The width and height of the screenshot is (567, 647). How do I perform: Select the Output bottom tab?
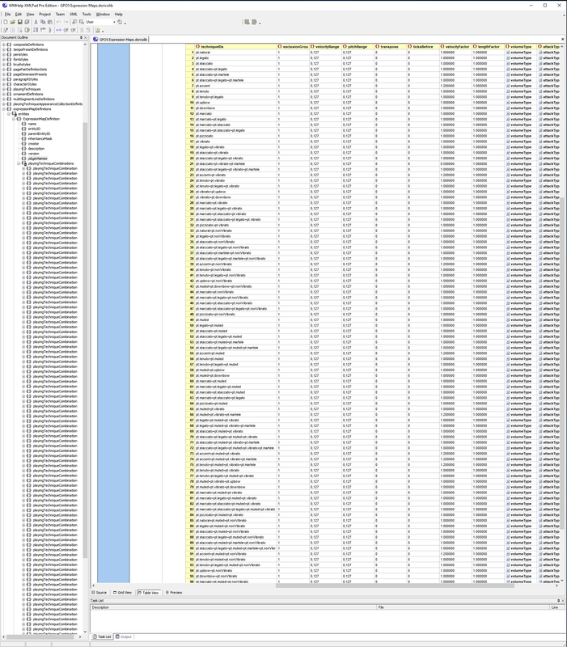tap(124, 636)
